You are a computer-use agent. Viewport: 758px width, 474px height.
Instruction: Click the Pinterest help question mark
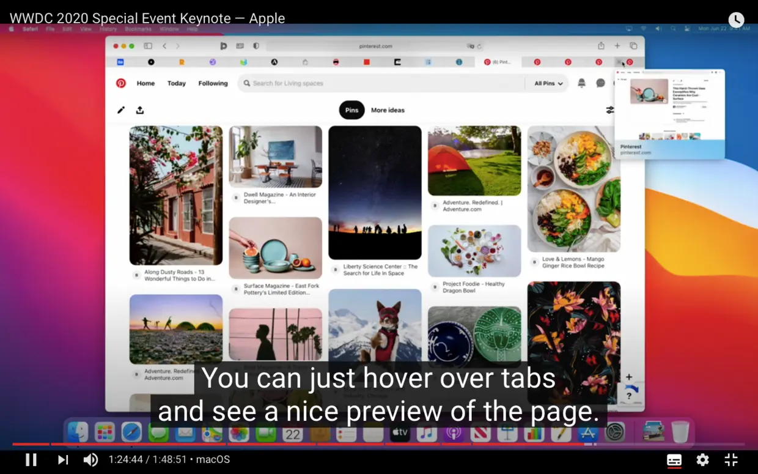629,396
